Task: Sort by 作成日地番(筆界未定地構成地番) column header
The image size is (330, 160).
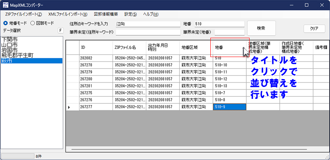Action: 296,48
